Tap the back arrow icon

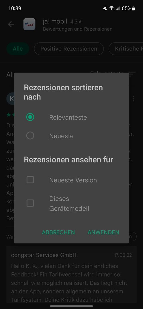pos(11,24)
